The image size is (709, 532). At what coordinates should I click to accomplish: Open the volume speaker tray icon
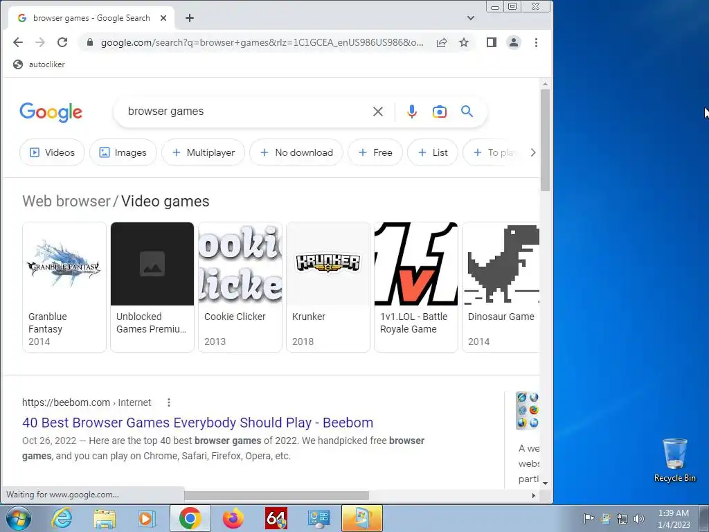tap(639, 519)
